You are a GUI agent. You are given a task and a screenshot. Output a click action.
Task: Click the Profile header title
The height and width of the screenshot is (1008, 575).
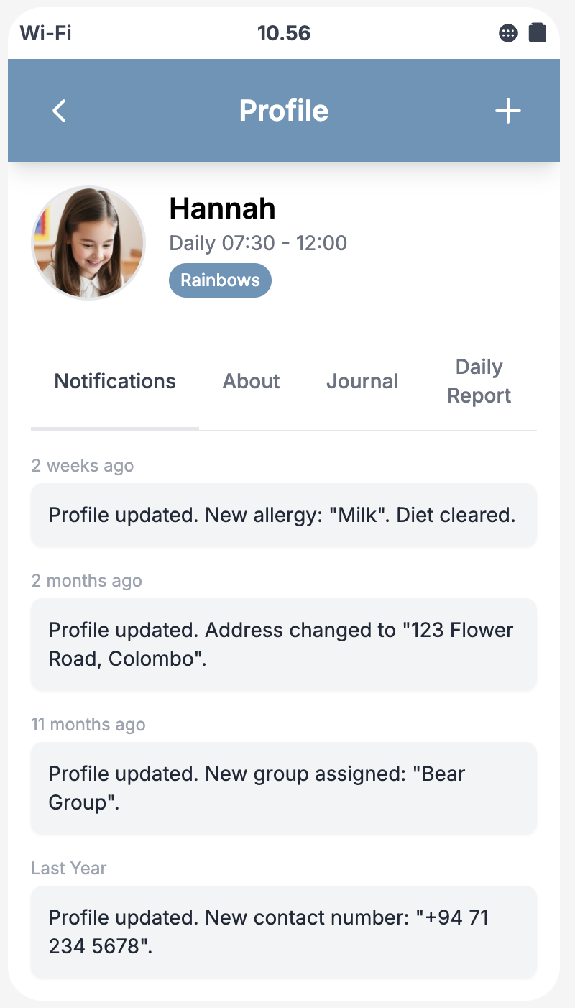[x=284, y=111]
